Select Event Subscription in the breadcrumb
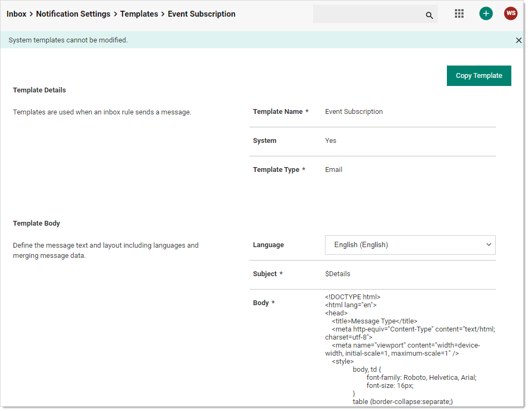This screenshot has width=528, height=411. (201, 14)
